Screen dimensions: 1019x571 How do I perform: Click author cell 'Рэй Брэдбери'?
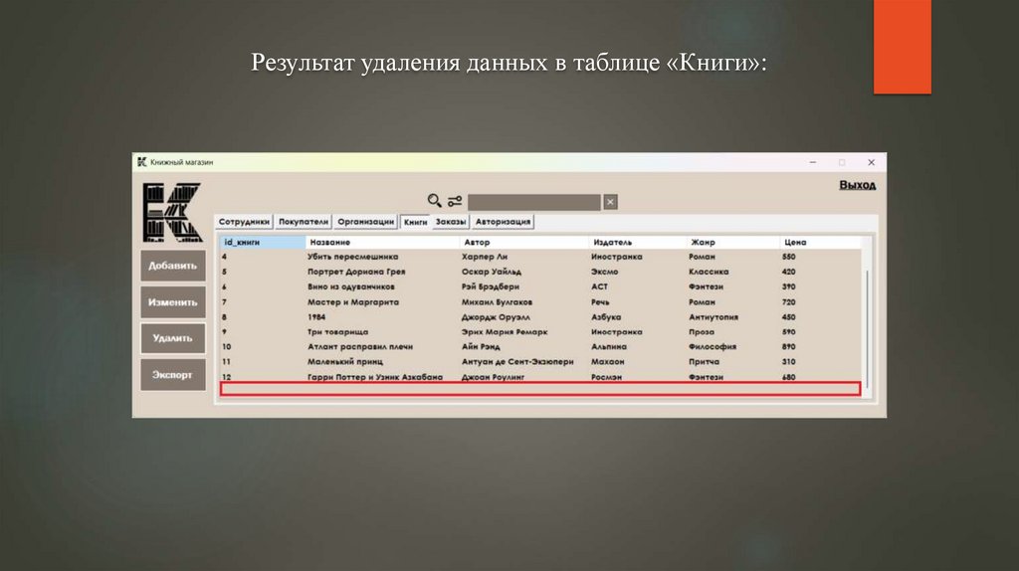coord(490,286)
